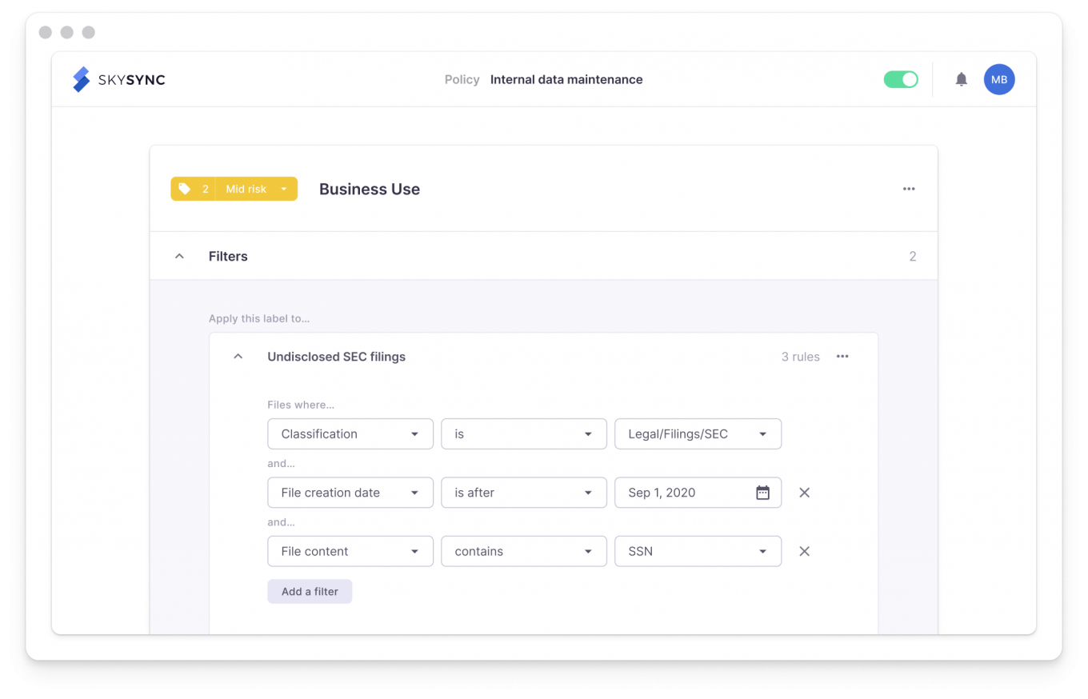Click the 'Files where…' text
Viewport: 1088px width, 699px height.
302,405
